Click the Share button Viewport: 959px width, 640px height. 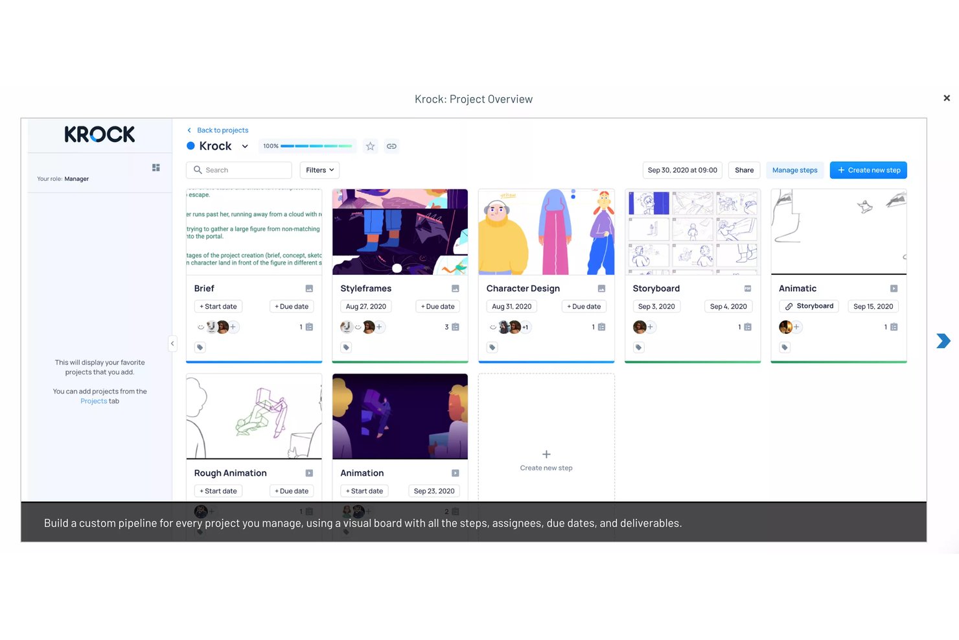click(744, 171)
